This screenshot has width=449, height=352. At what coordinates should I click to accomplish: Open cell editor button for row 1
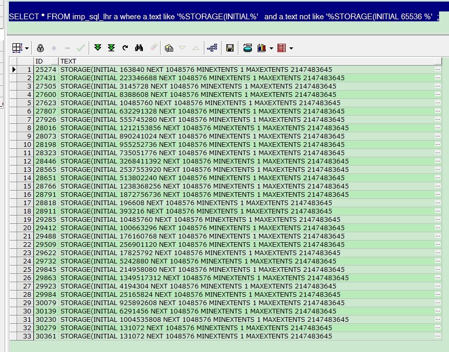pyautogui.click(x=438, y=70)
